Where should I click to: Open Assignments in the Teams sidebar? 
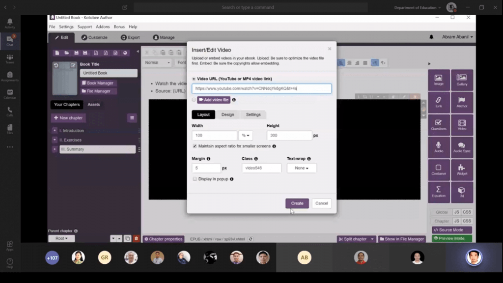coord(10,76)
